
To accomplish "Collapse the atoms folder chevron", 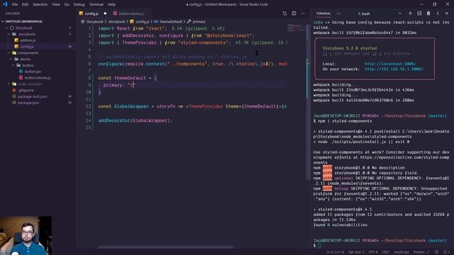I will tap(11, 59).
